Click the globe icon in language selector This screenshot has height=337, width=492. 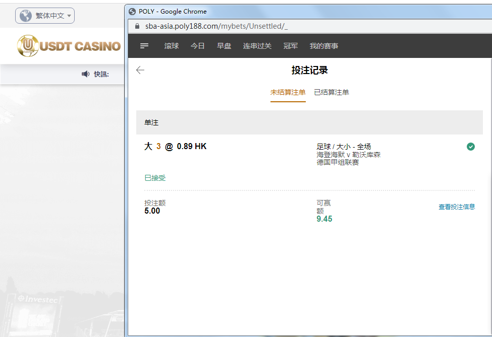tap(25, 16)
